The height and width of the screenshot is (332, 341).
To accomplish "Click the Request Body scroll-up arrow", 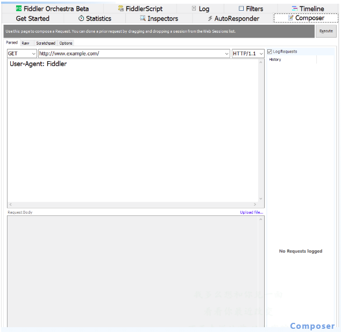I will pyautogui.click(x=261, y=219).
